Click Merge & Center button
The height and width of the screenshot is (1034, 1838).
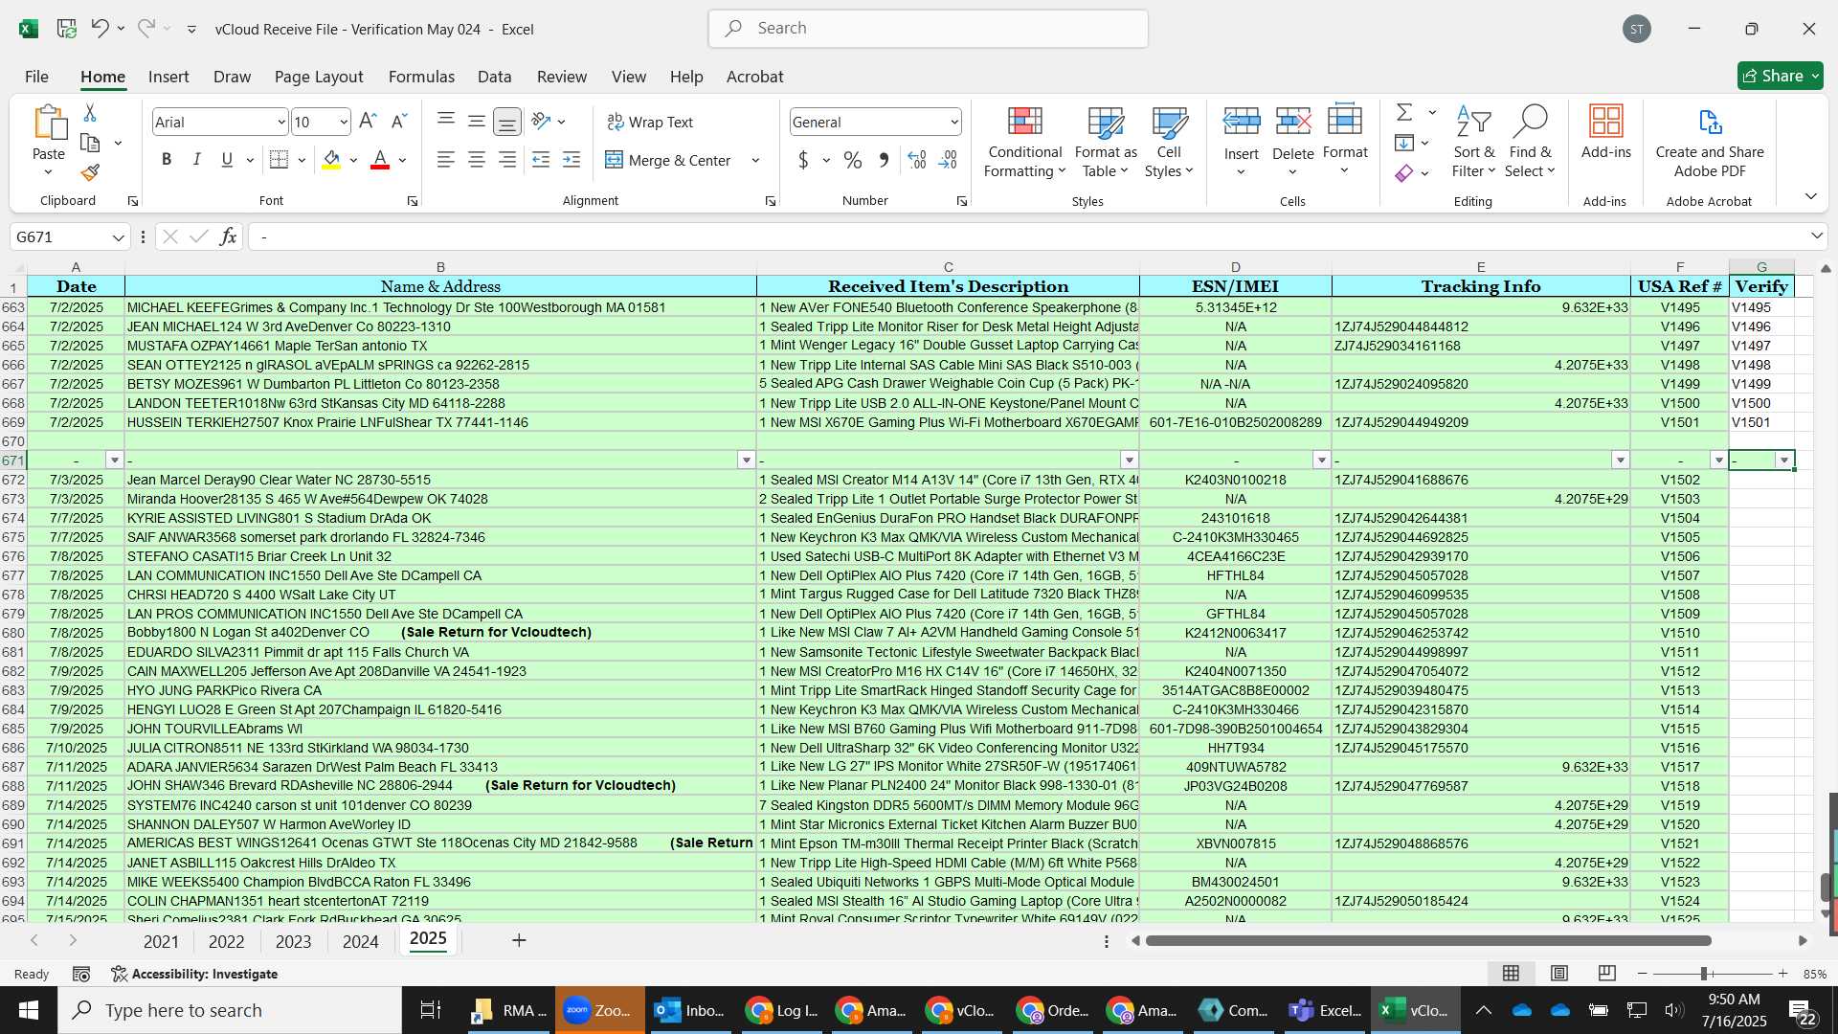coord(668,161)
